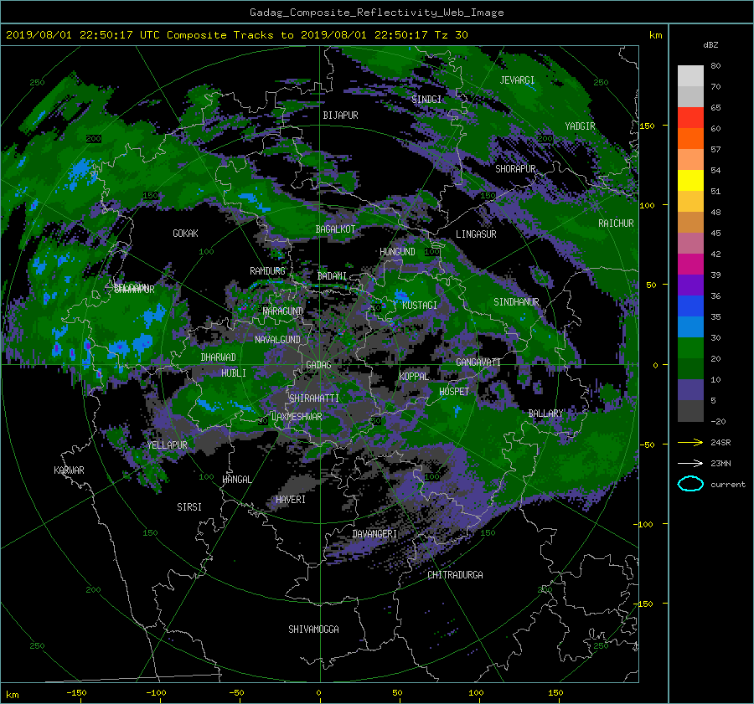Click the SINDGI city label
This screenshot has width=754, height=704.
426,99
